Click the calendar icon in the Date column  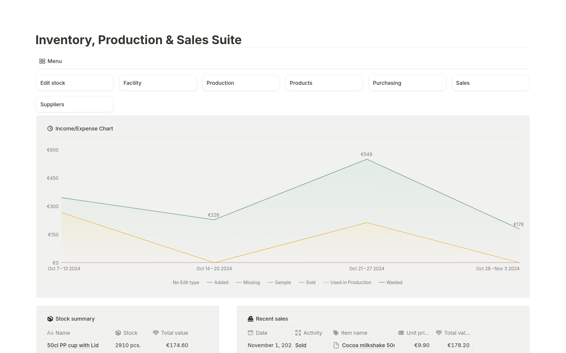coord(250,333)
